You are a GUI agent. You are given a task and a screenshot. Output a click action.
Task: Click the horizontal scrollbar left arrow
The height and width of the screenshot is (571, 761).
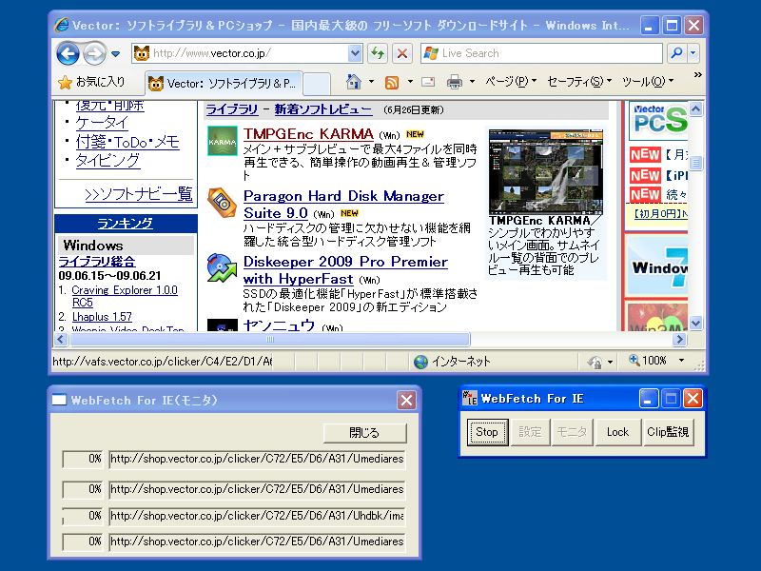point(60,340)
